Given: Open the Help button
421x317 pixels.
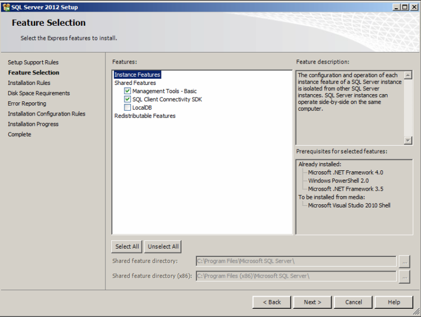Looking at the screenshot, I should [x=394, y=302].
